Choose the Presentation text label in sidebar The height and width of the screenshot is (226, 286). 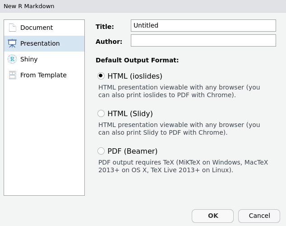click(40, 43)
